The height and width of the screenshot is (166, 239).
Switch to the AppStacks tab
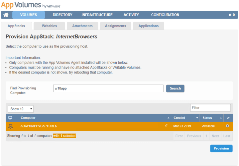[16, 26]
